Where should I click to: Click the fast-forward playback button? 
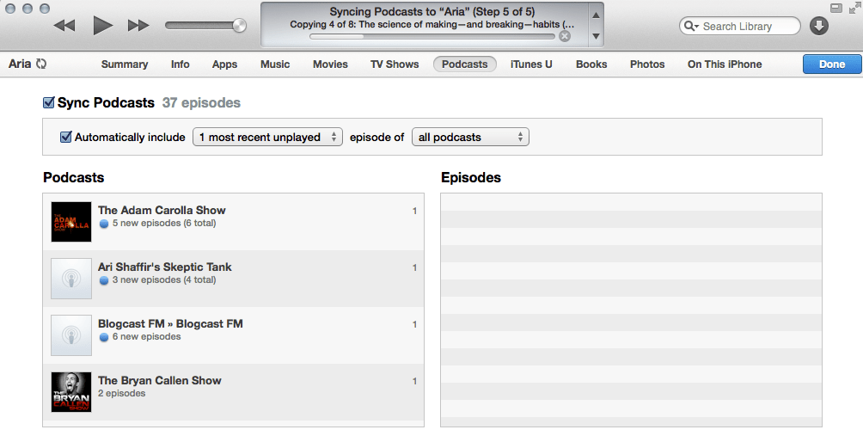(x=138, y=25)
